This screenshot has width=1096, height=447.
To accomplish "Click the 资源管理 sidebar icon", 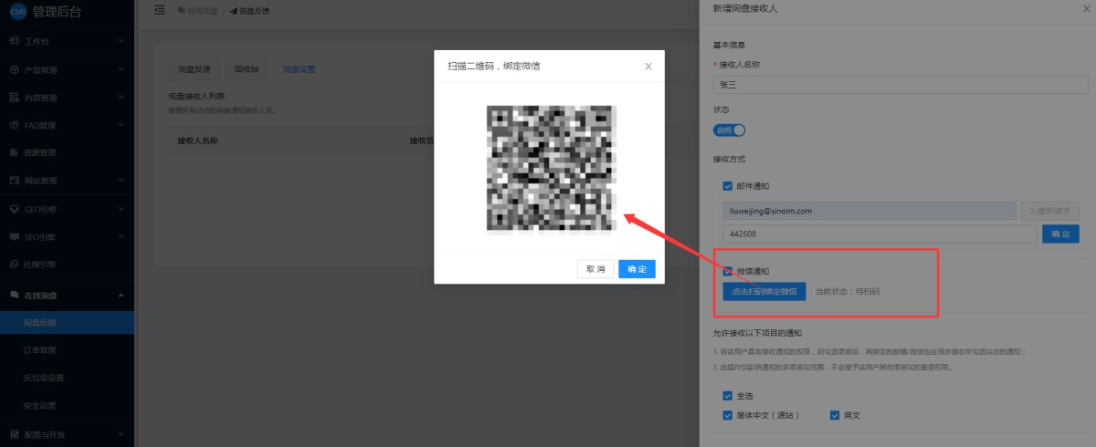I will (x=15, y=153).
